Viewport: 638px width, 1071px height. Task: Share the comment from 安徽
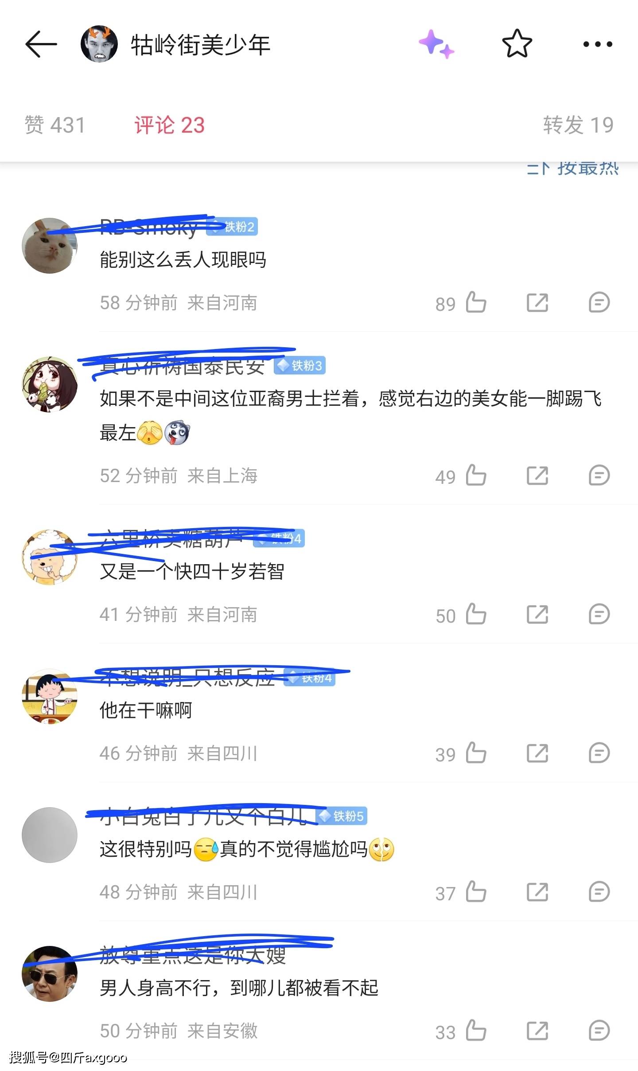coord(537,1031)
